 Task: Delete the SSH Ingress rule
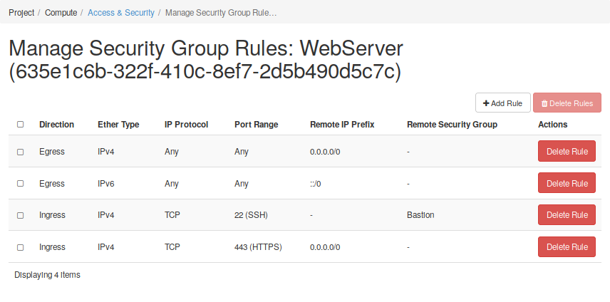tap(567, 215)
